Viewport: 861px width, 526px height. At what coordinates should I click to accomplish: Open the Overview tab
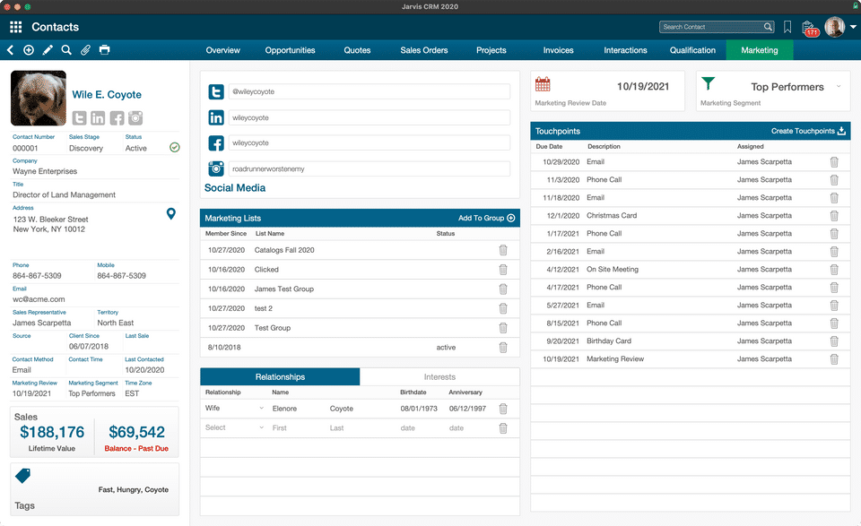(x=223, y=50)
